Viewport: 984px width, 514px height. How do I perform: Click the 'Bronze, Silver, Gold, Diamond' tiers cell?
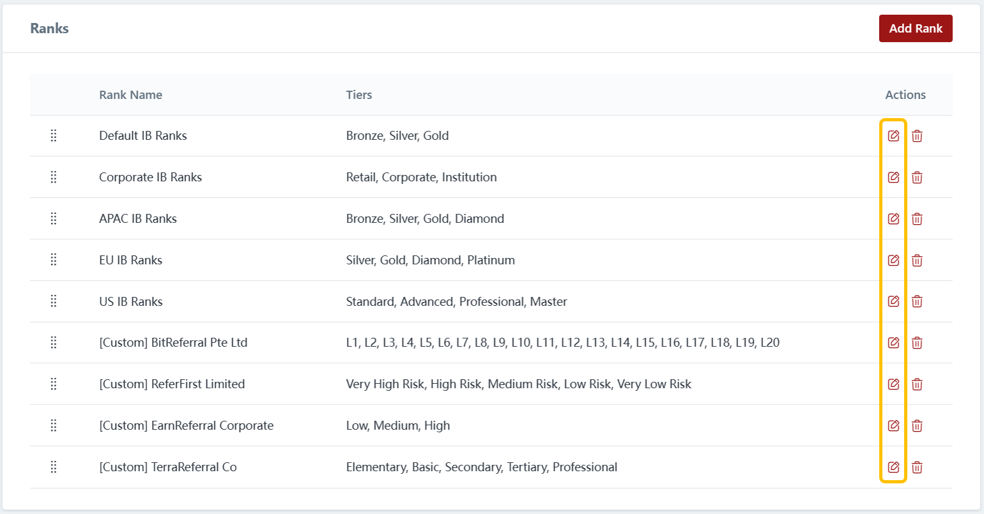(425, 218)
